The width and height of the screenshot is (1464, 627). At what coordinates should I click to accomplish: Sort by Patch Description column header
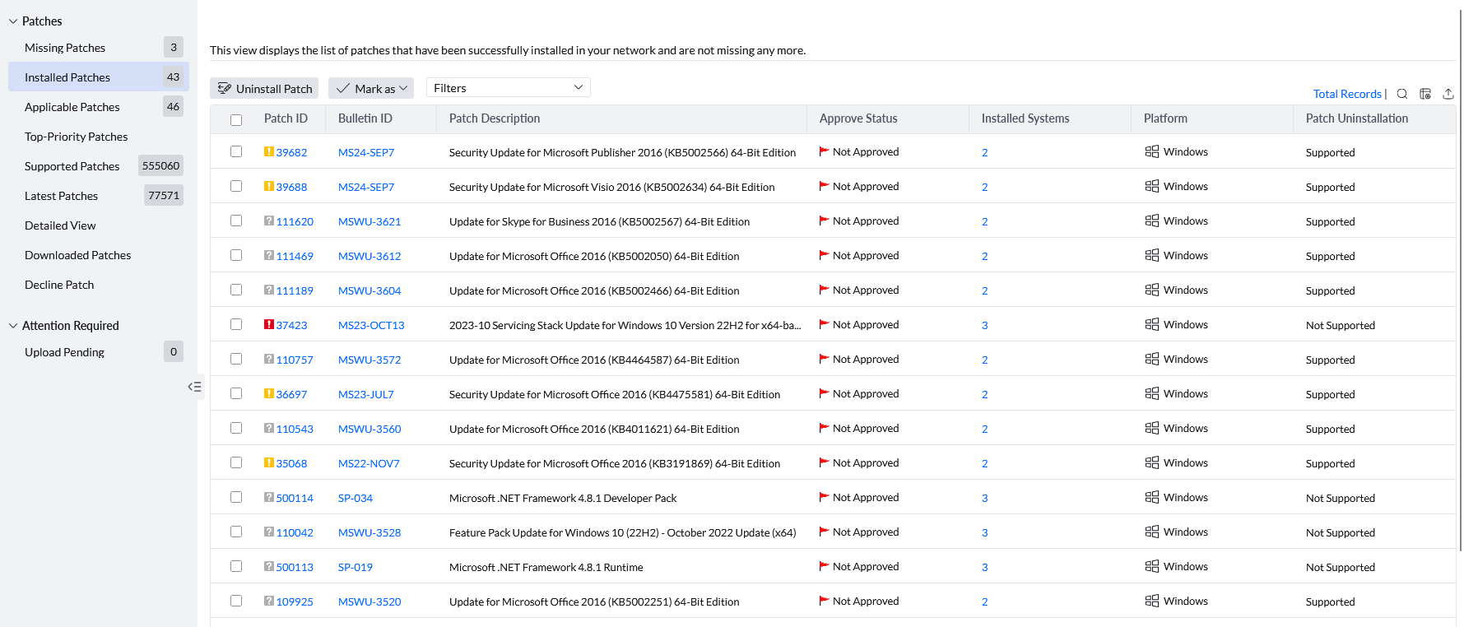(x=495, y=118)
